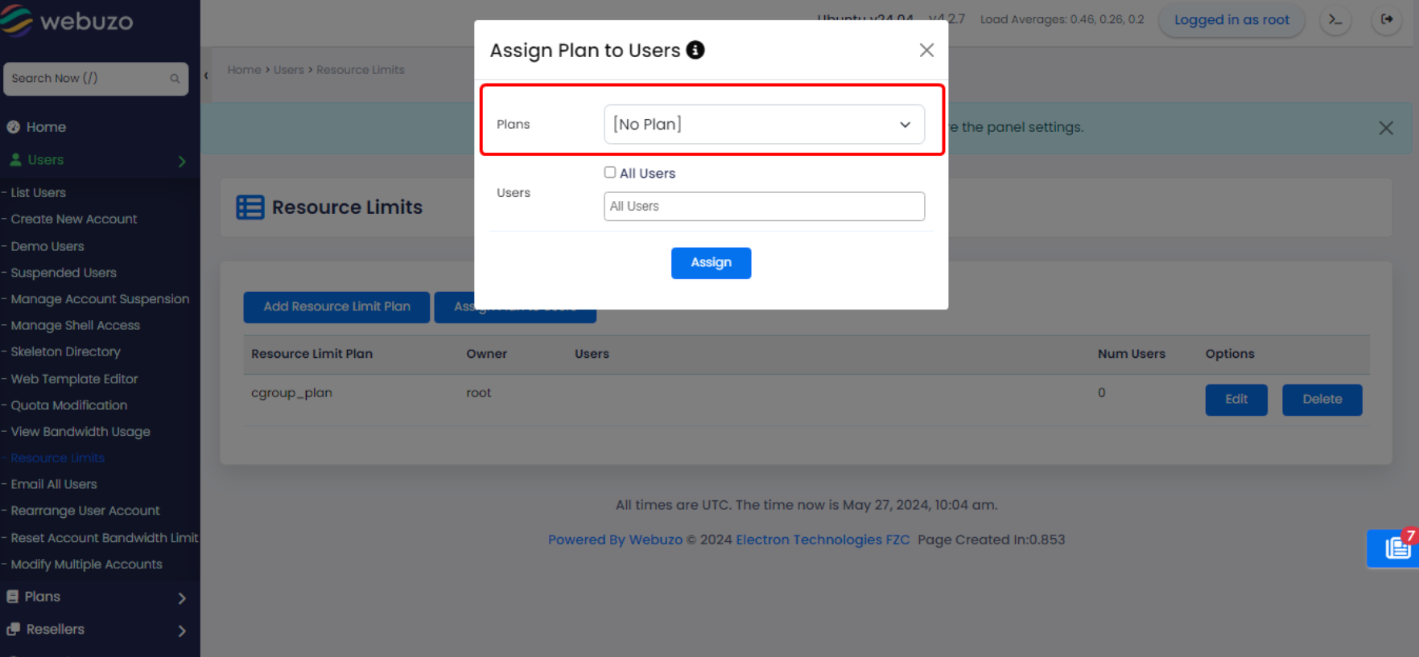Image resolution: width=1419 pixels, height=657 pixels.
Task: Collapse the sidebar using the arrow handle
Action: point(206,76)
